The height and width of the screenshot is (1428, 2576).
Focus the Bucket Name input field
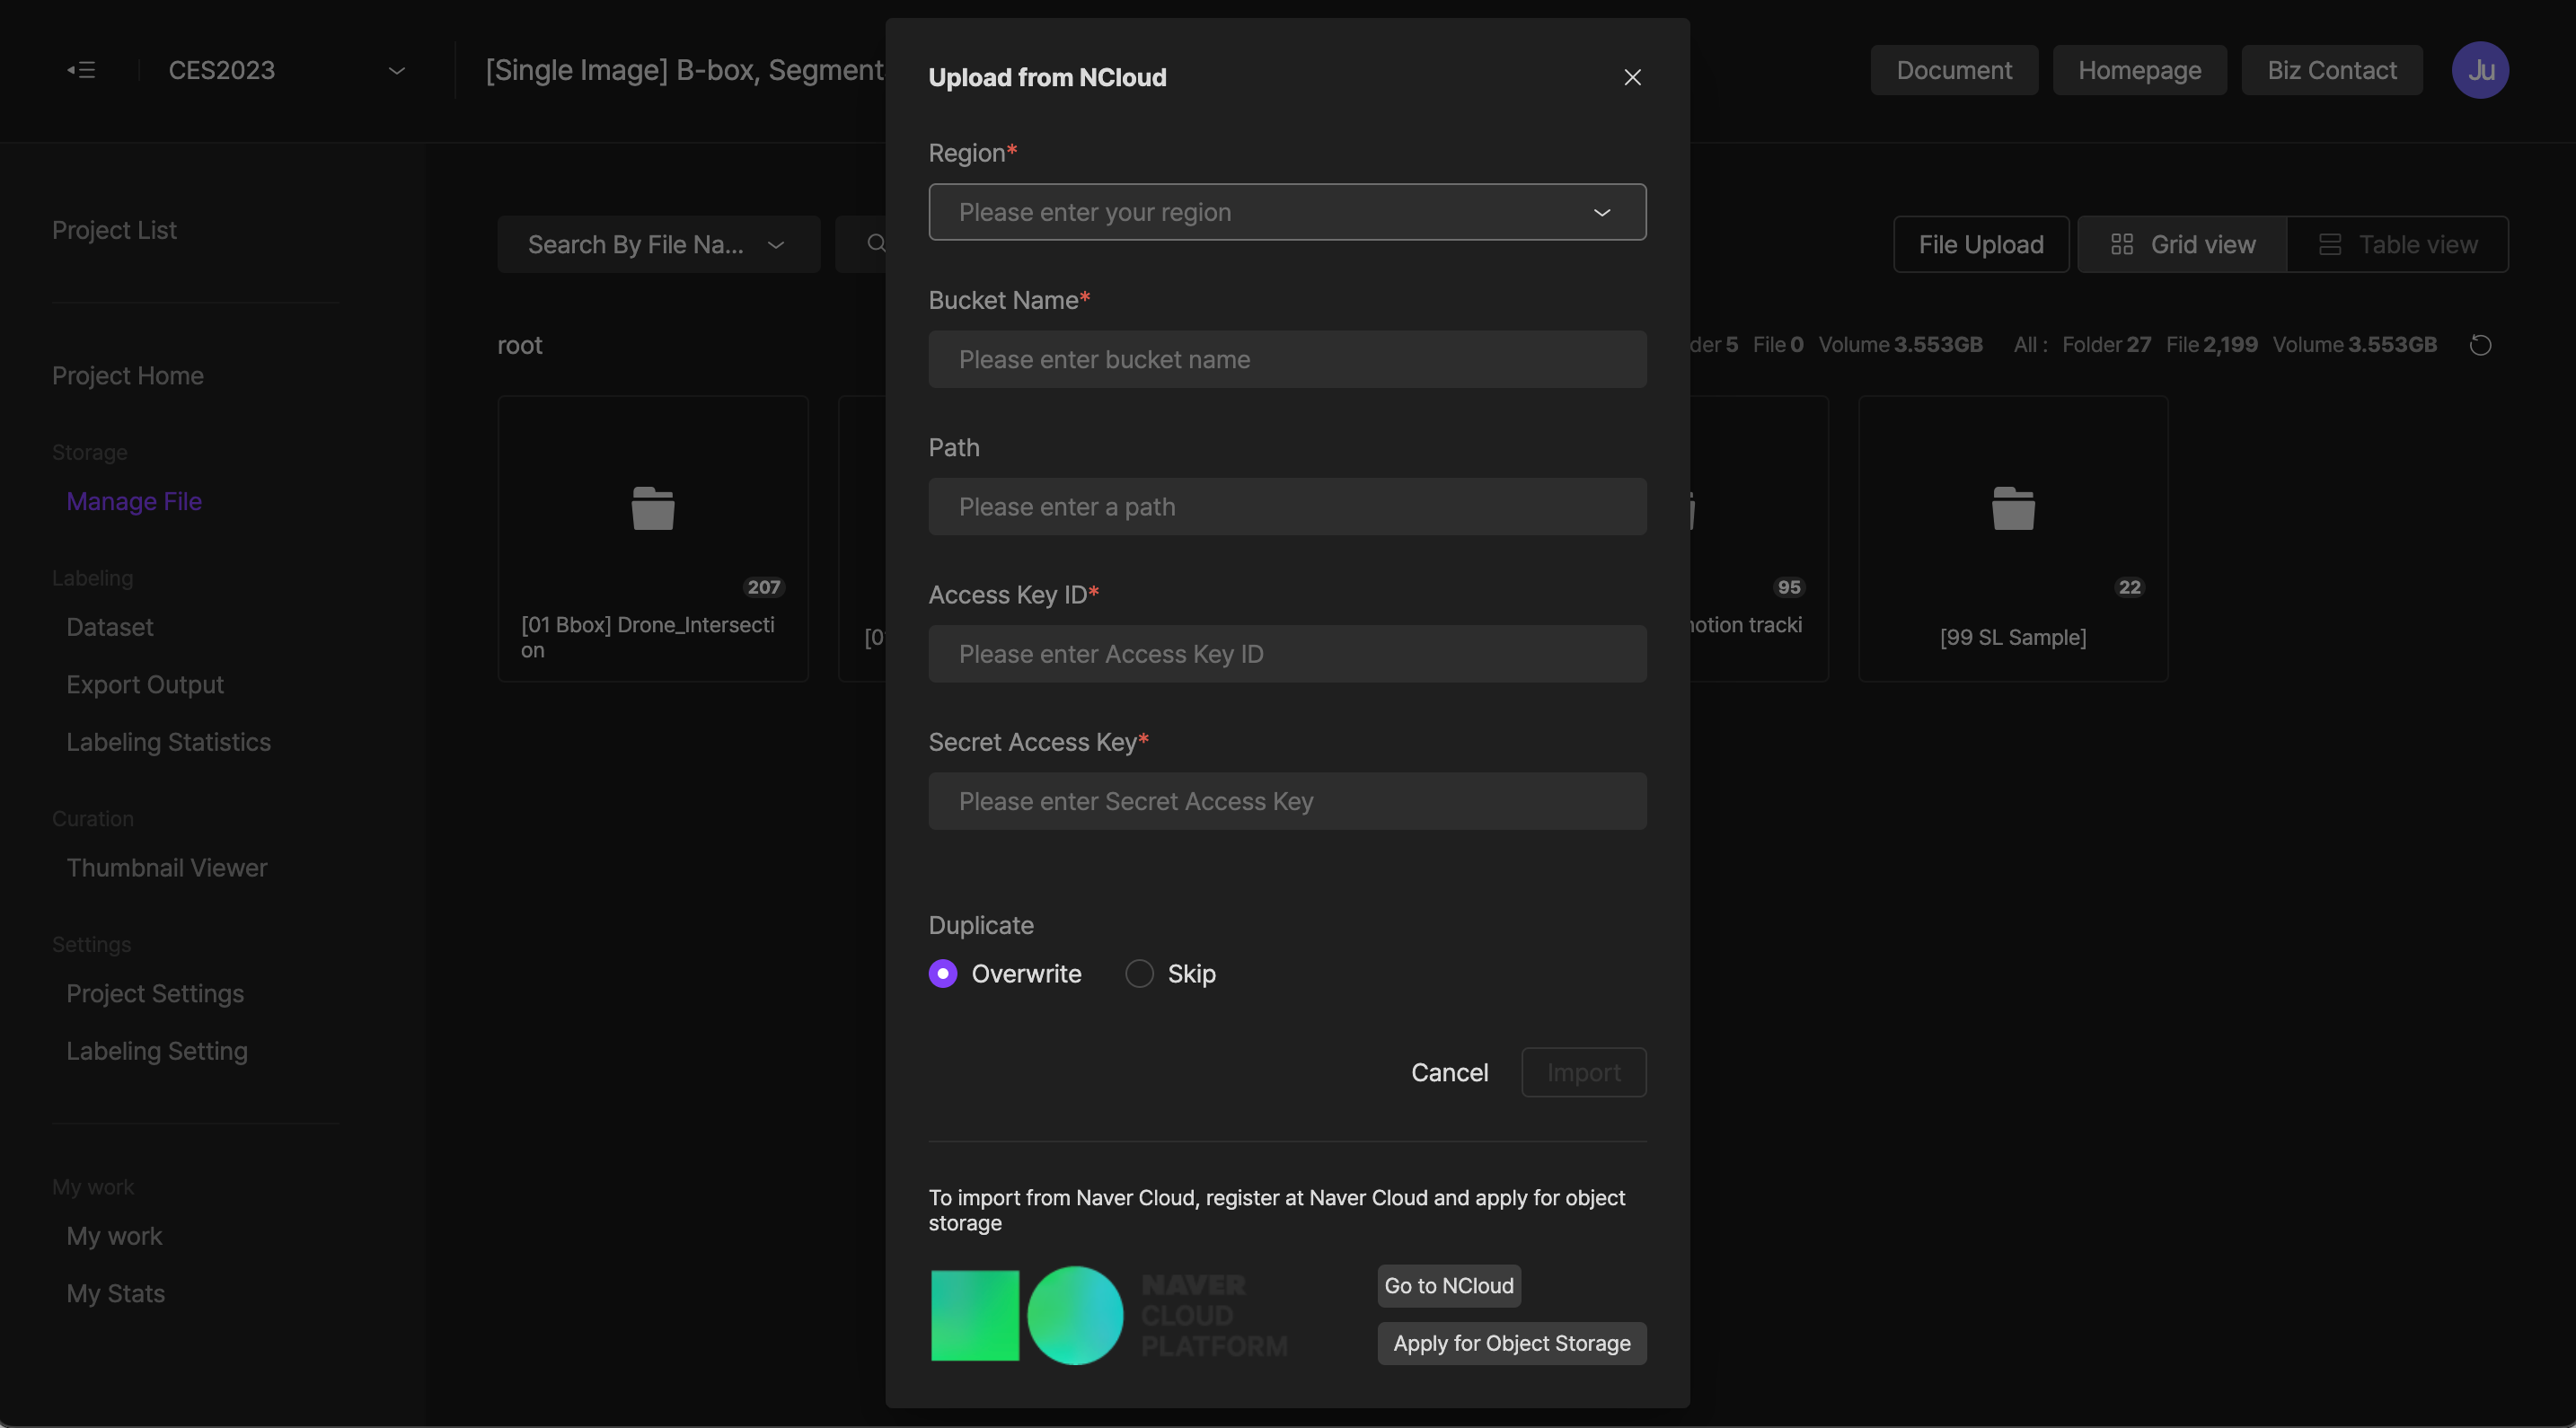[x=1286, y=359]
